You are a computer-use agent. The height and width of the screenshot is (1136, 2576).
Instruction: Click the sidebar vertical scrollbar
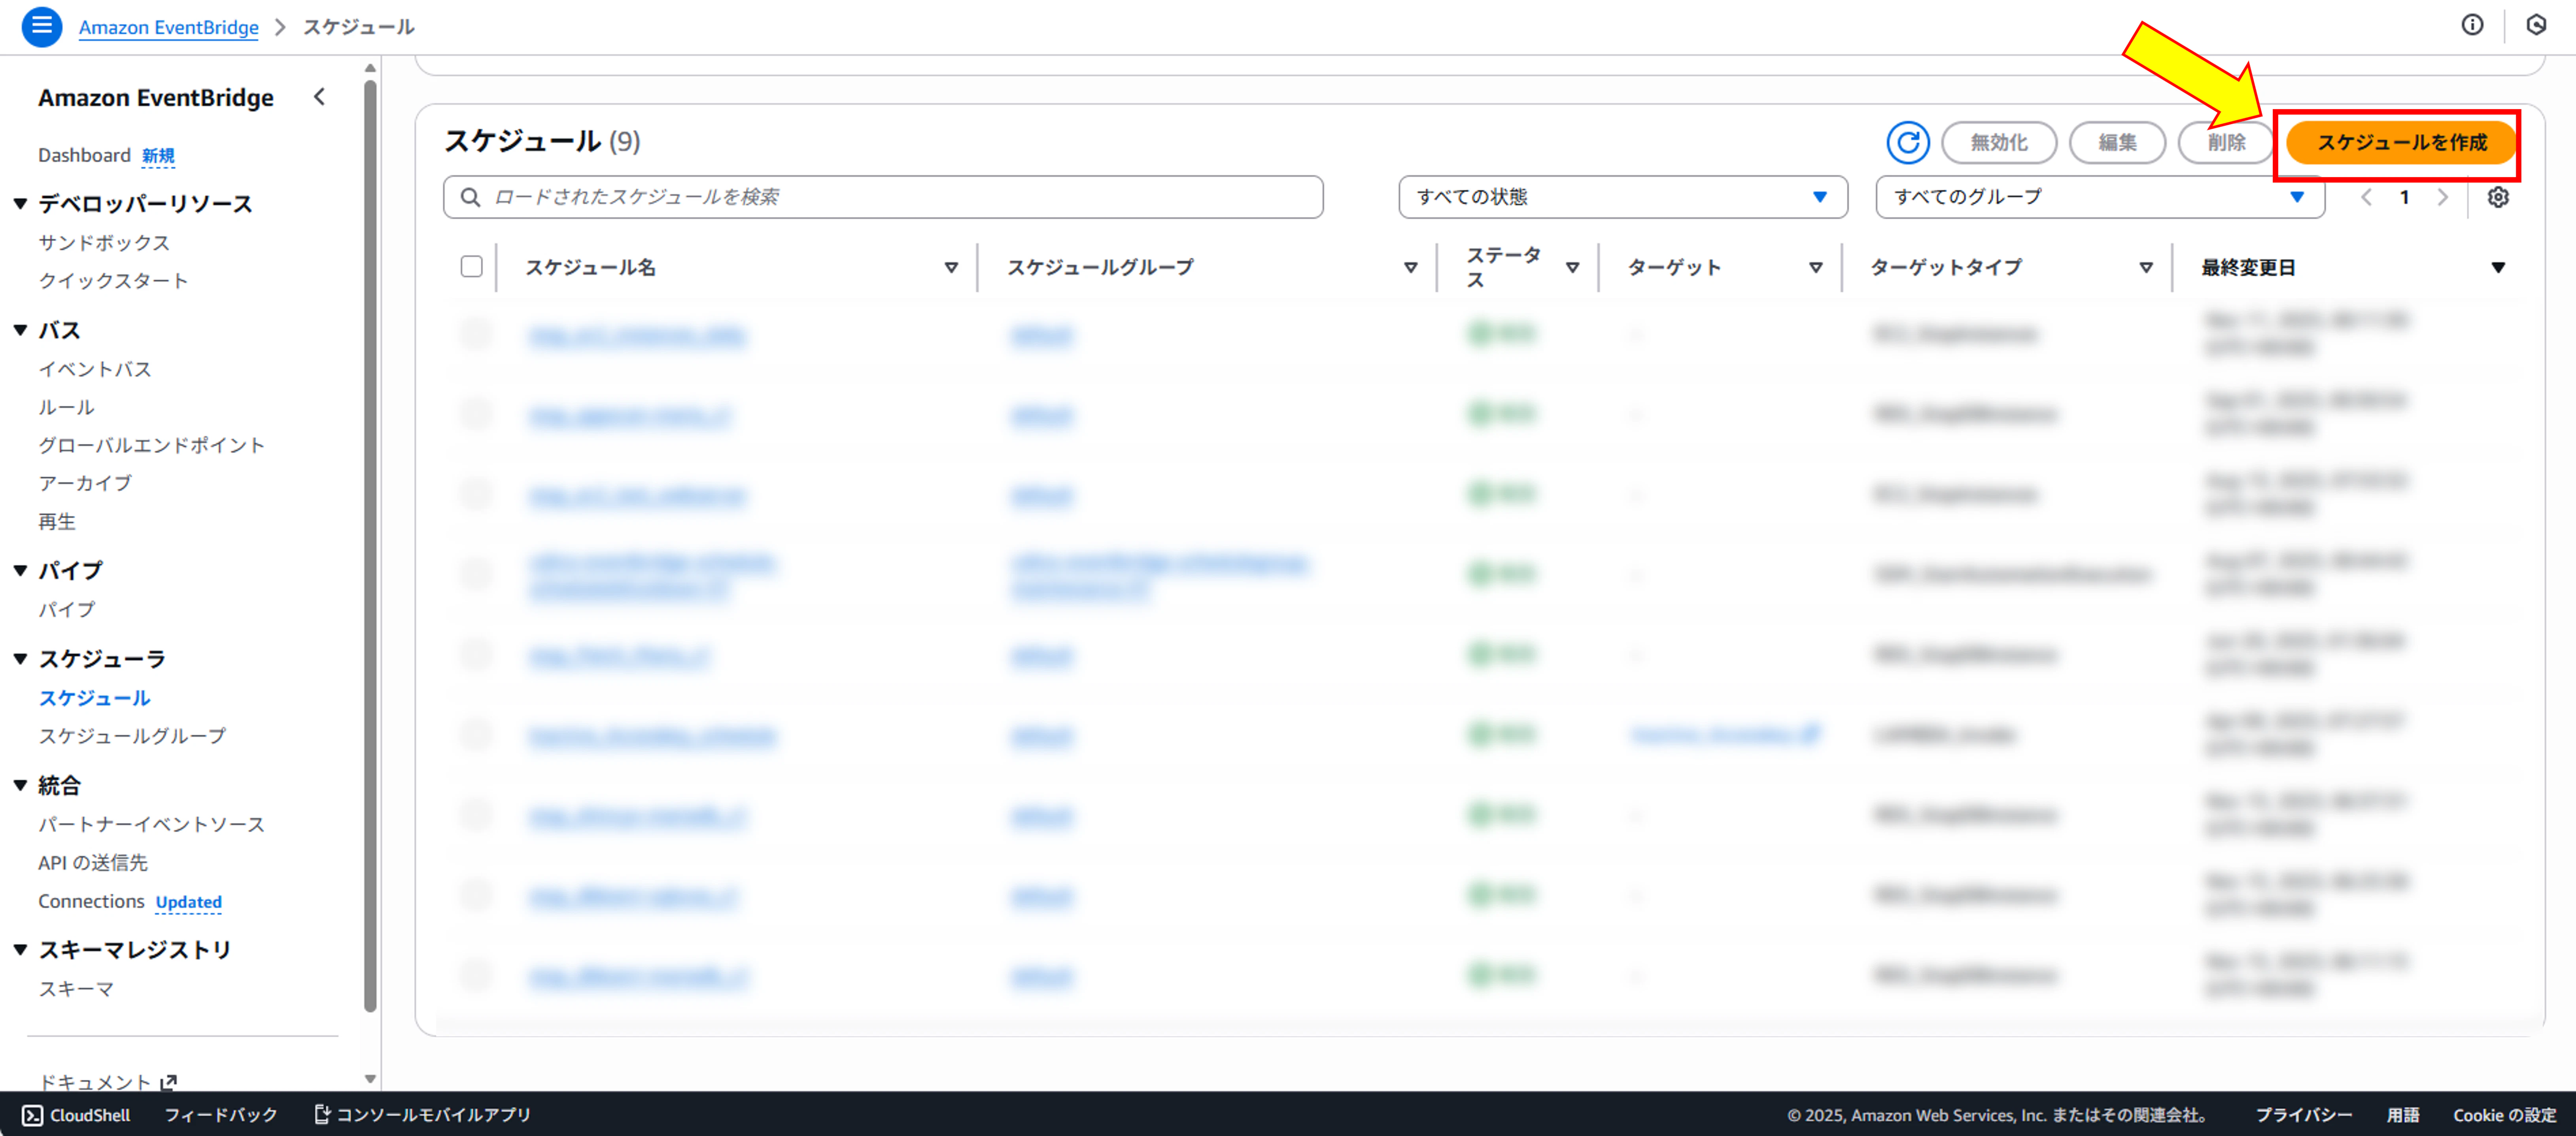pos(370,545)
